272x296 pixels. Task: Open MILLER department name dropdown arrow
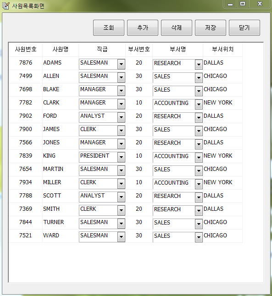[199, 184]
